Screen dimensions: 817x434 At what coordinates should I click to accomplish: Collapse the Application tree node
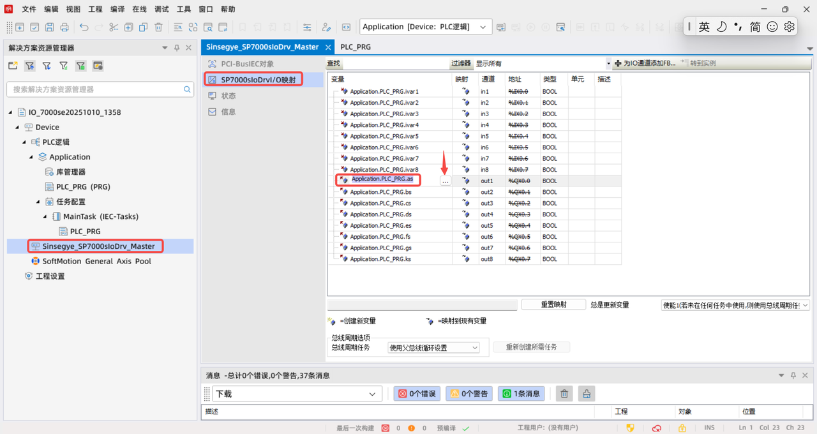31,157
